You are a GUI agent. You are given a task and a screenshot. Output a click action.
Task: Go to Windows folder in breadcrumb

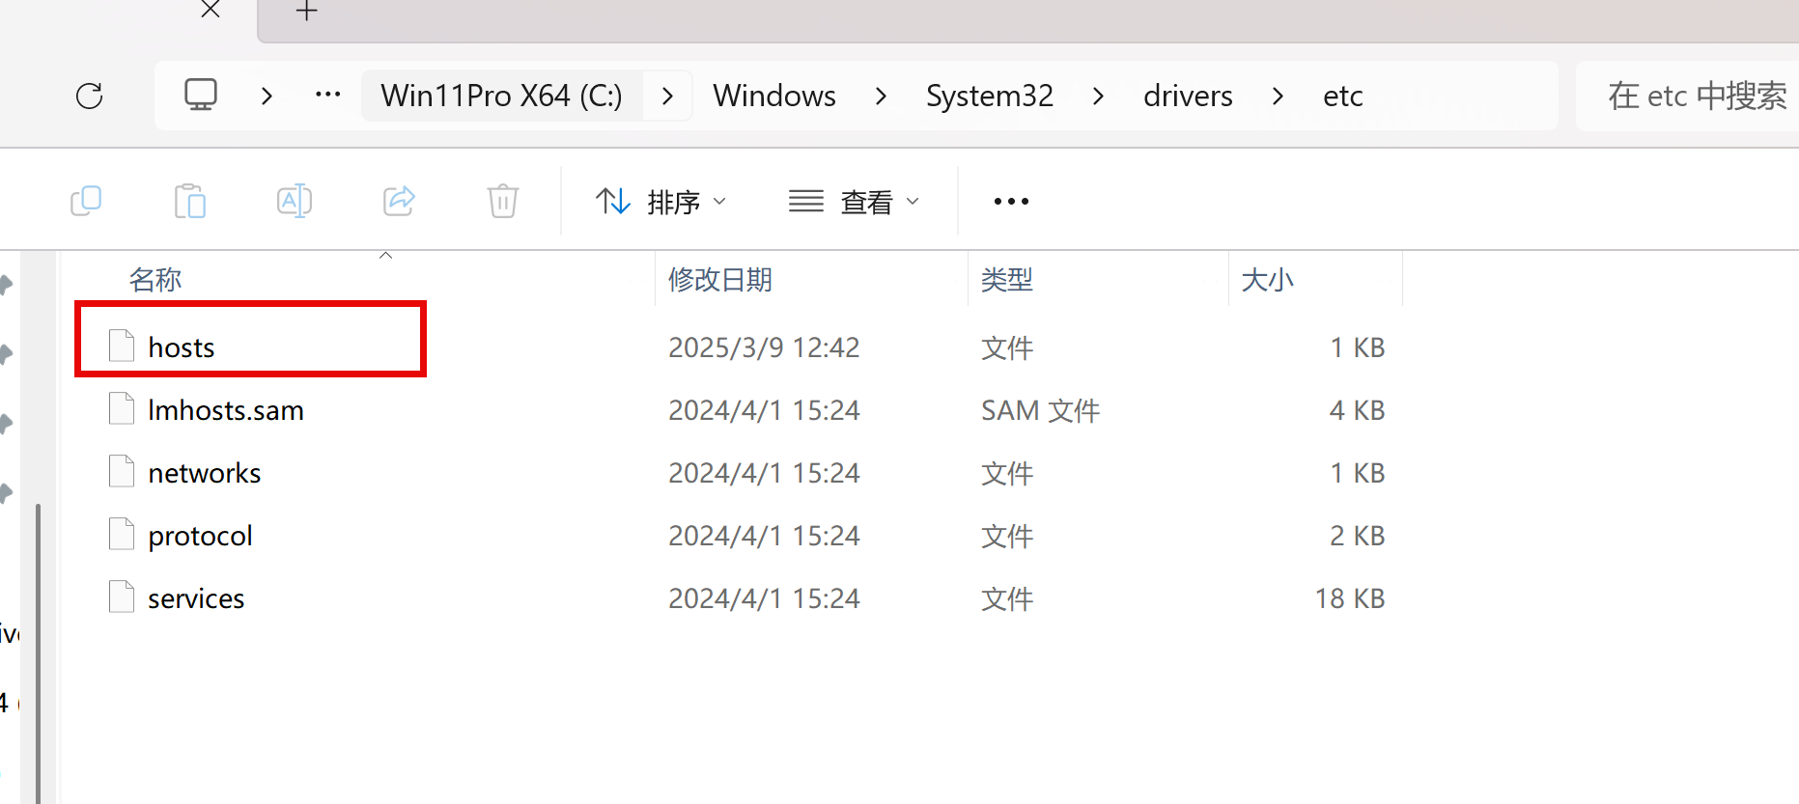click(773, 96)
